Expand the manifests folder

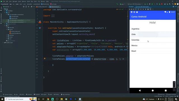(x=5, y=11)
